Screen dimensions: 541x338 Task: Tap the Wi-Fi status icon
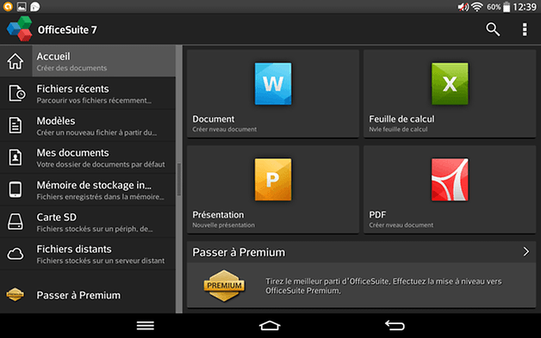(x=477, y=7)
